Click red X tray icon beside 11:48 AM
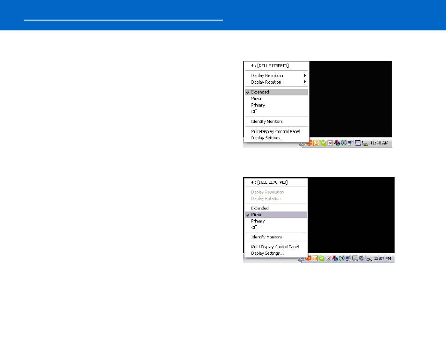Image resolution: width=446 pixels, height=345 pixels. tap(330, 143)
